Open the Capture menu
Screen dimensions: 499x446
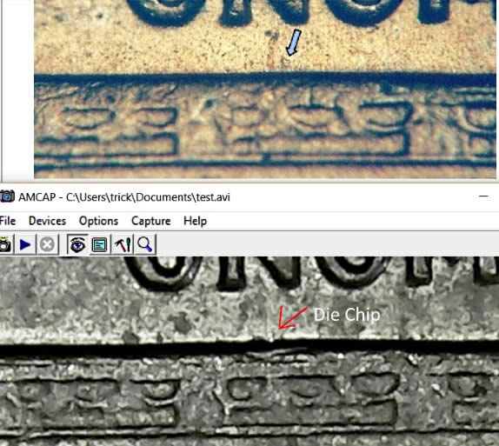pyautogui.click(x=151, y=221)
